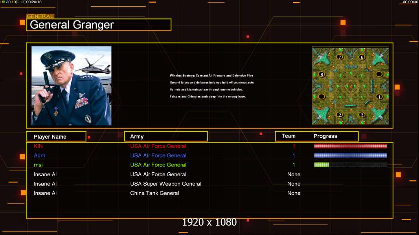419x235 pixels.
Task: Click the USA Super Weapon General army
Action: coord(166,184)
